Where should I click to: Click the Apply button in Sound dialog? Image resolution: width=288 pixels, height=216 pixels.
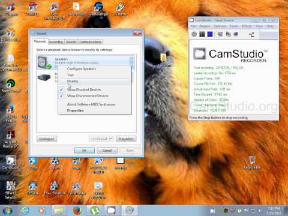130,151
